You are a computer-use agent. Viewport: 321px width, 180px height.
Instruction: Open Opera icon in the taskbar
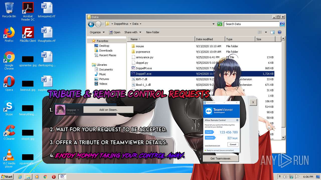point(54,177)
